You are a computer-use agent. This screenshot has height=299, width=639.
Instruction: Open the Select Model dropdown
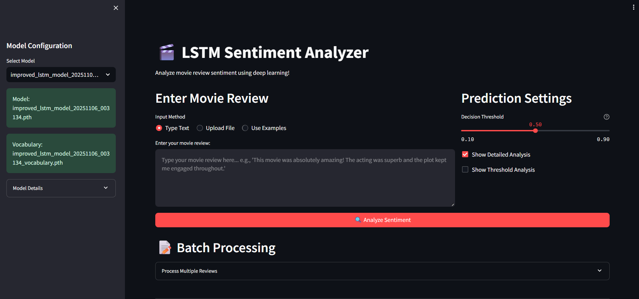[x=61, y=75]
